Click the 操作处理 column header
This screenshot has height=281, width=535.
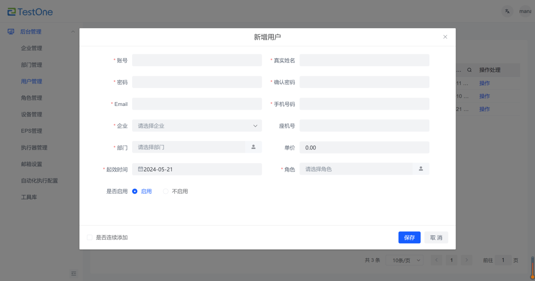(490, 70)
